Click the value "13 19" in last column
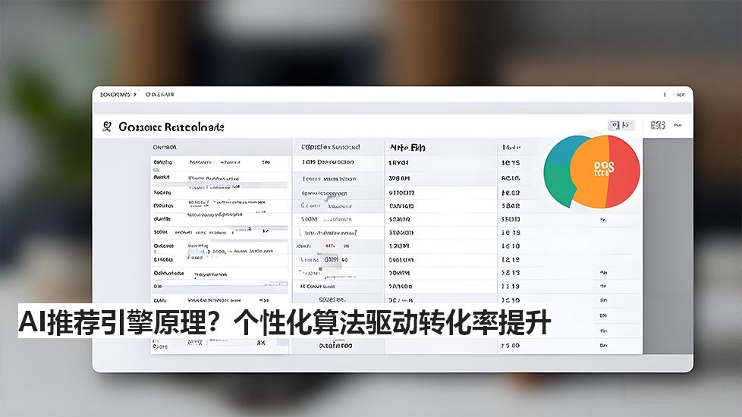The image size is (742, 417). tap(511, 287)
